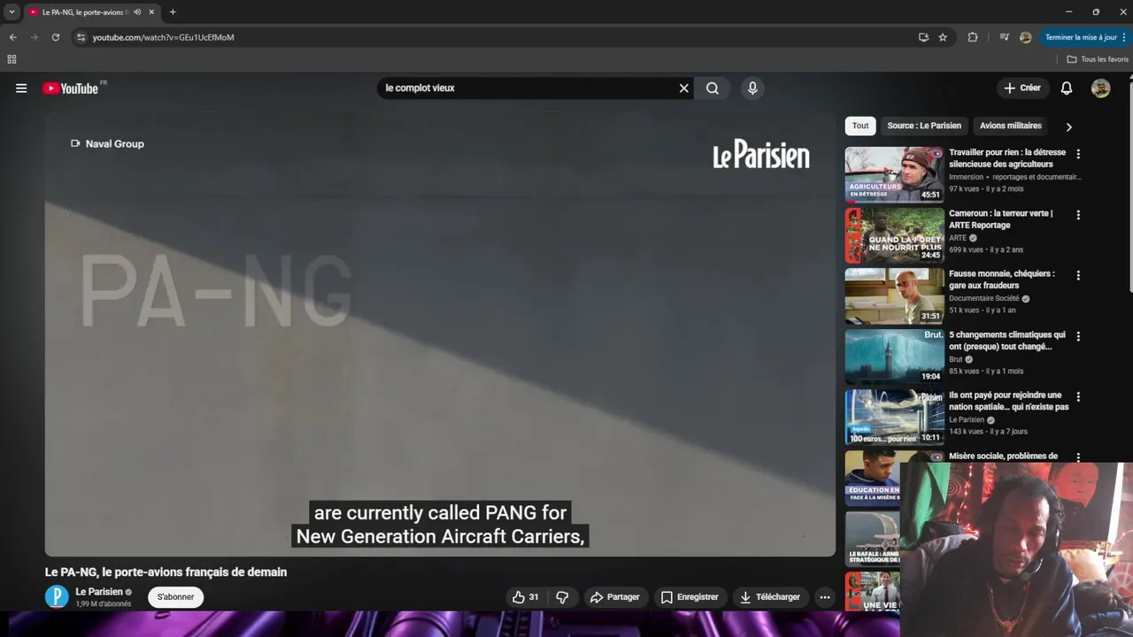Image resolution: width=1133 pixels, height=637 pixels.
Task: Open the tab search dropdown arrow
Action: [x=12, y=12]
